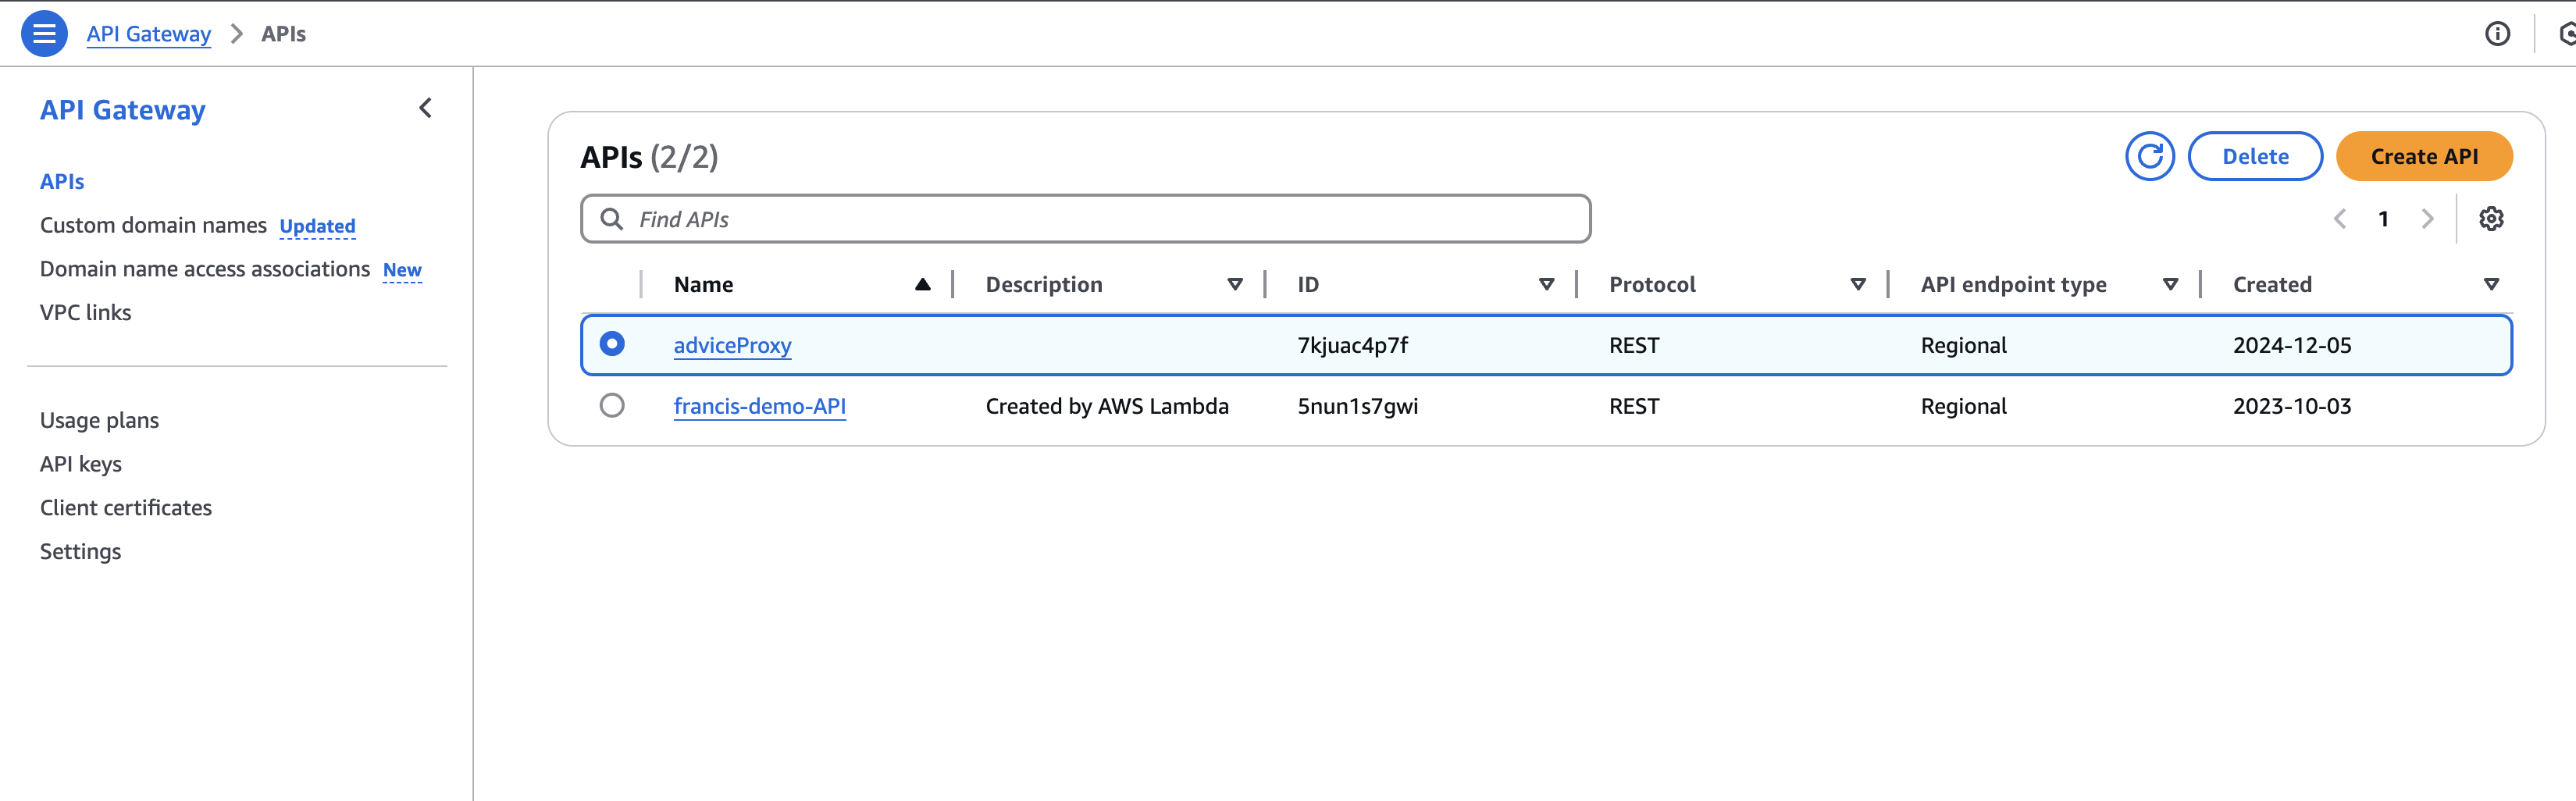Go to next page of APIs
Image resolution: width=2576 pixels, height=801 pixels.
point(2427,219)
